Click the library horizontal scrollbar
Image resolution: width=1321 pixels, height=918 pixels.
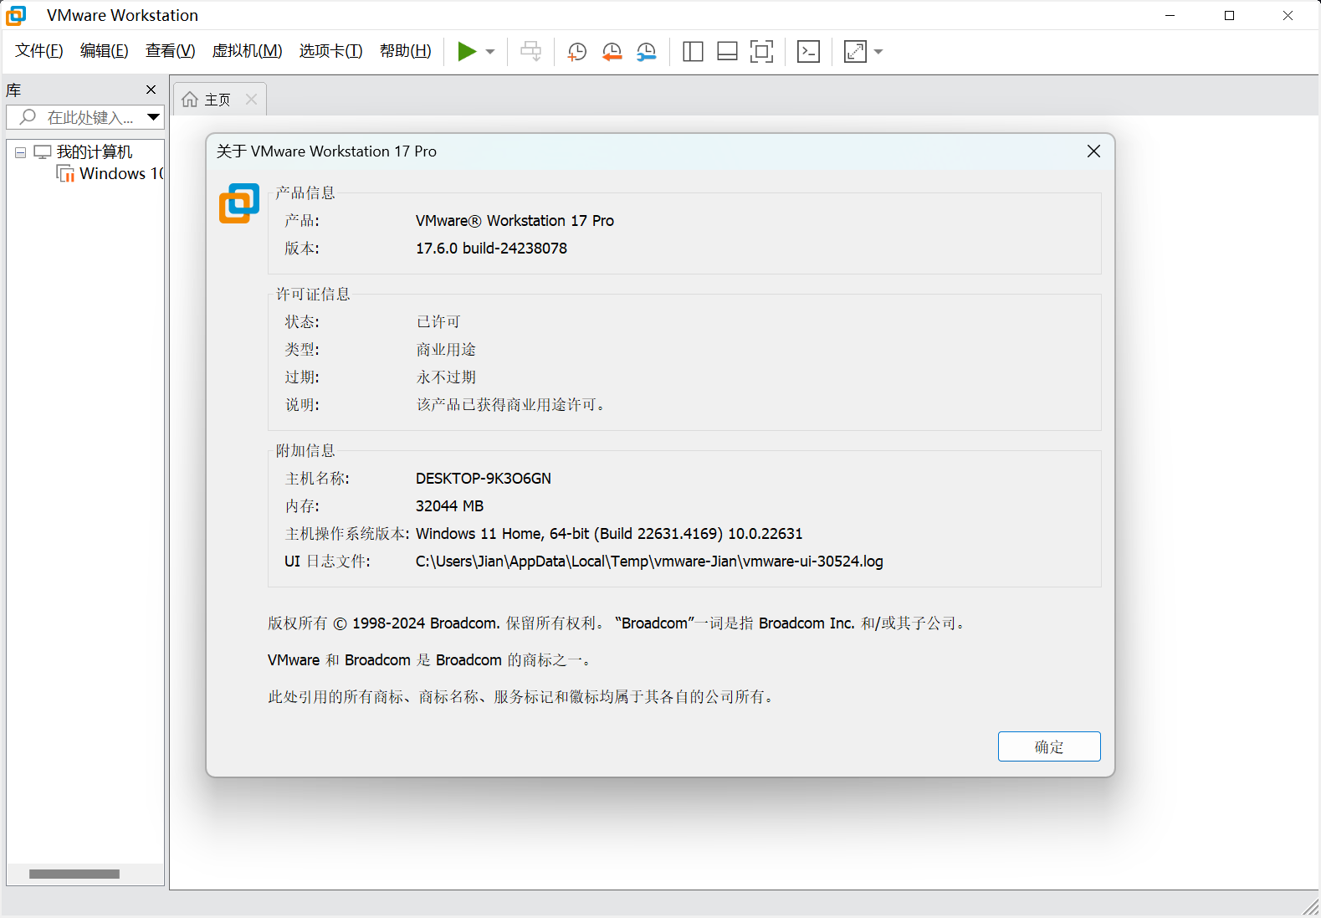coord(74,874)
